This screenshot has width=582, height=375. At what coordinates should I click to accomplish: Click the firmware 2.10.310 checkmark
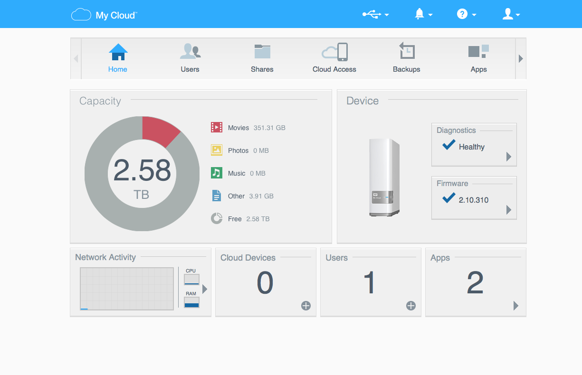tap(449, 198)
